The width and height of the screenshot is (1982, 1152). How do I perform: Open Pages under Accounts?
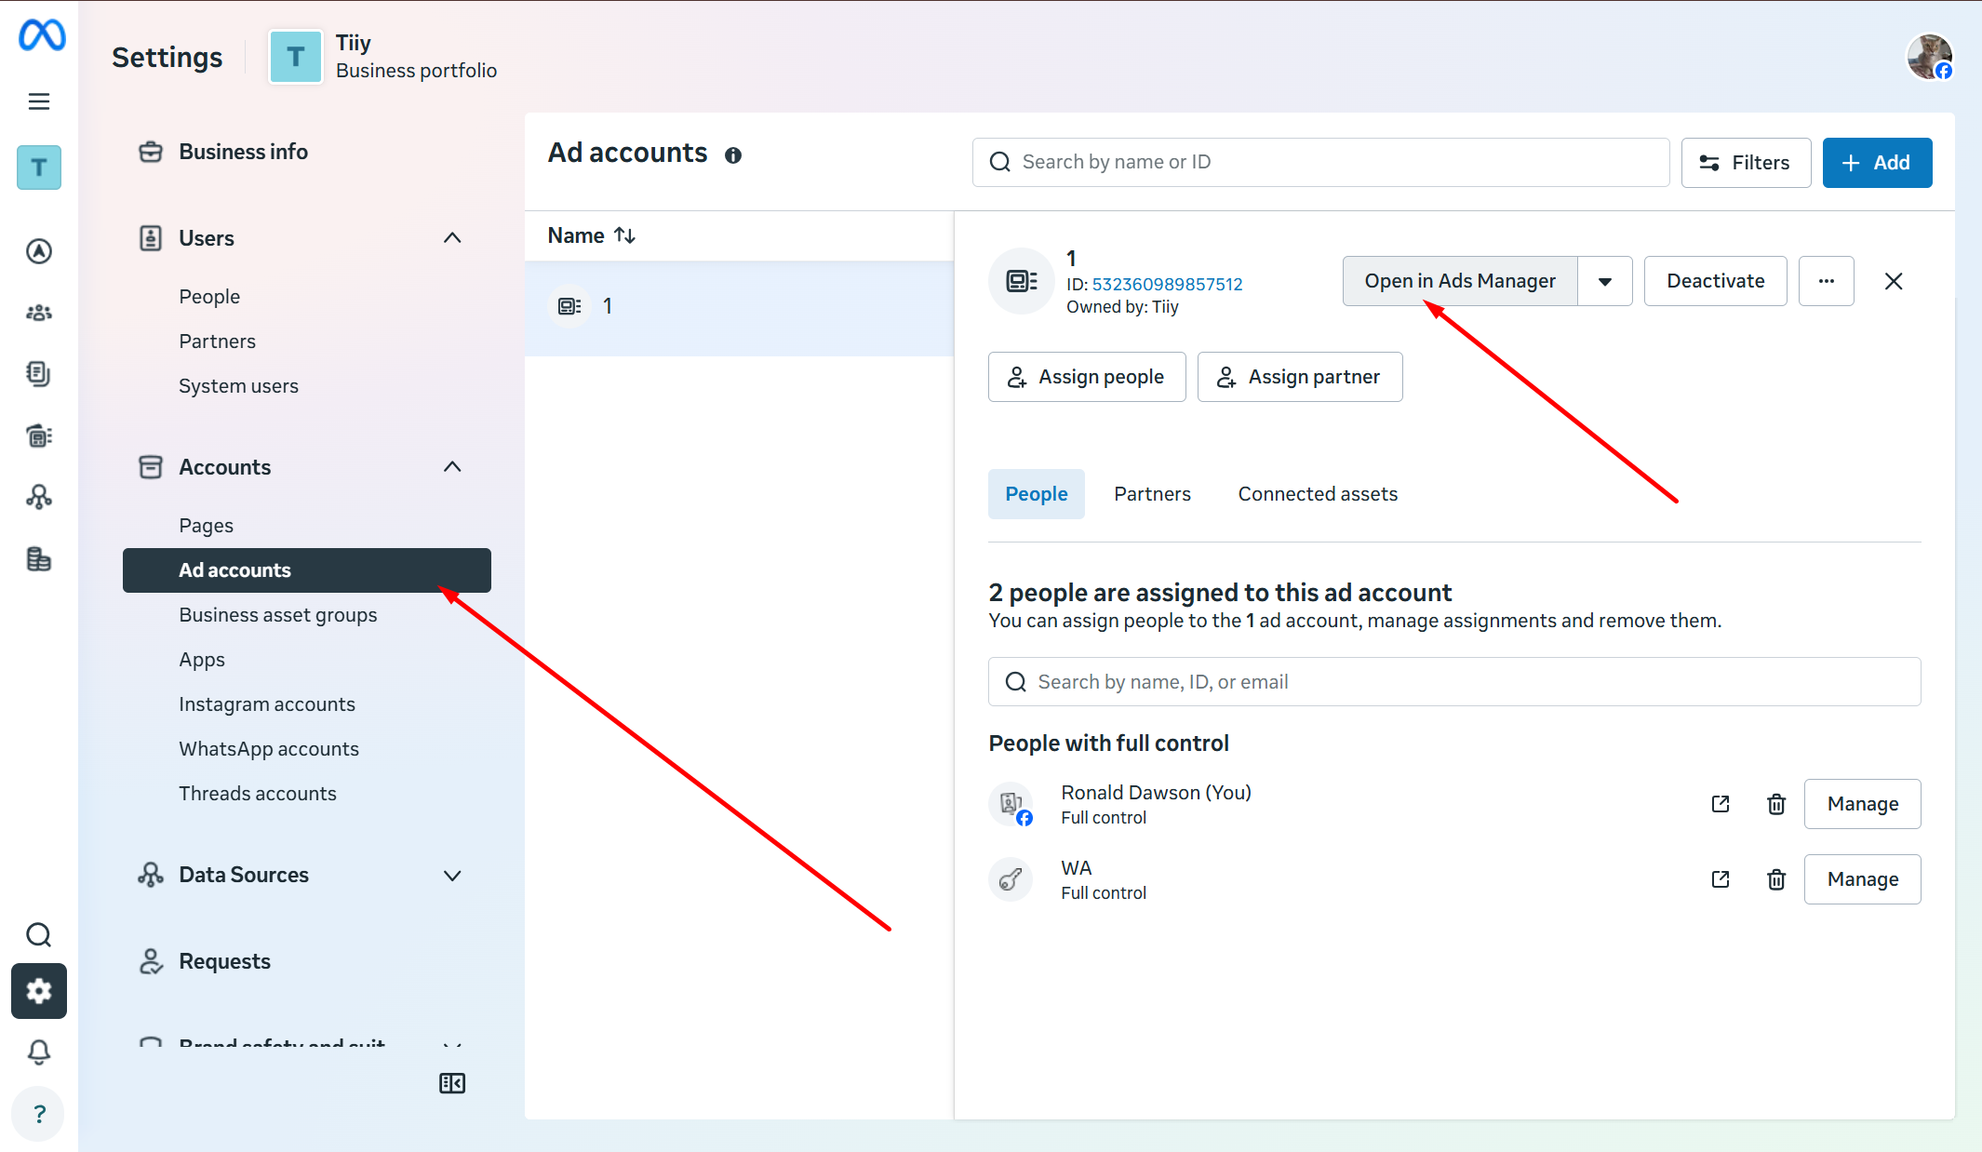coord(206,526)
